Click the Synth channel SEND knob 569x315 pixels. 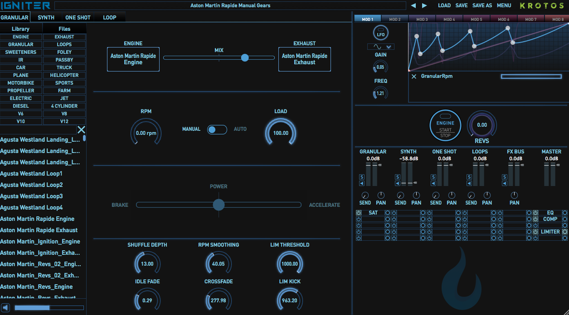click(400, 195)
